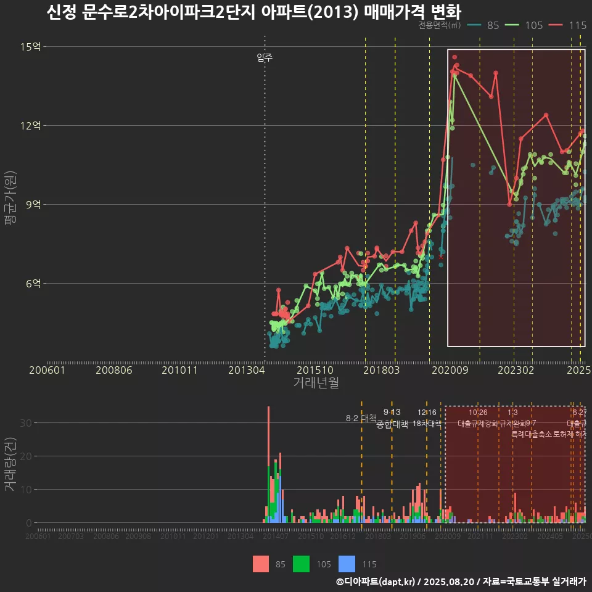
Task: Click the 202405 label on volume chart axis
Action: coord(549,536)
